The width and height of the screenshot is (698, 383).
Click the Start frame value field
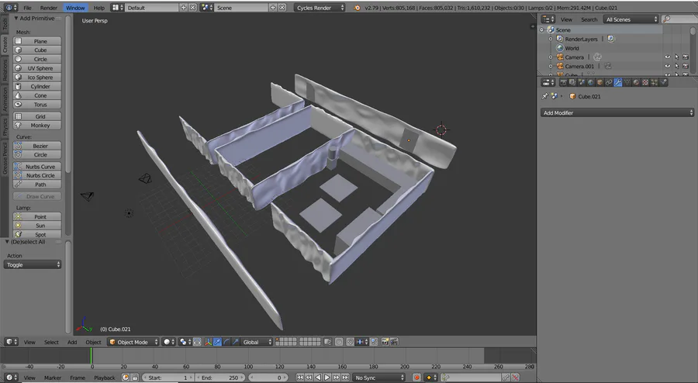(168, 378)
